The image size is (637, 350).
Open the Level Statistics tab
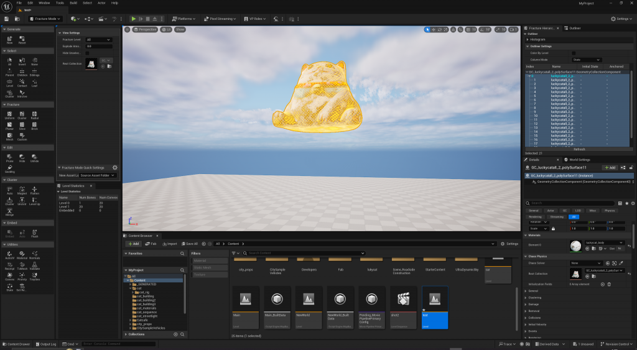click(x=73, y=185)
